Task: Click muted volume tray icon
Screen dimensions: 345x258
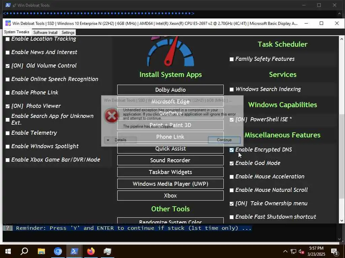Action: (301, 251)
